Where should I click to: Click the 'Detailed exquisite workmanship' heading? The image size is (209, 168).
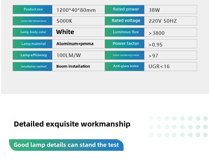click(x=72, y=124)
